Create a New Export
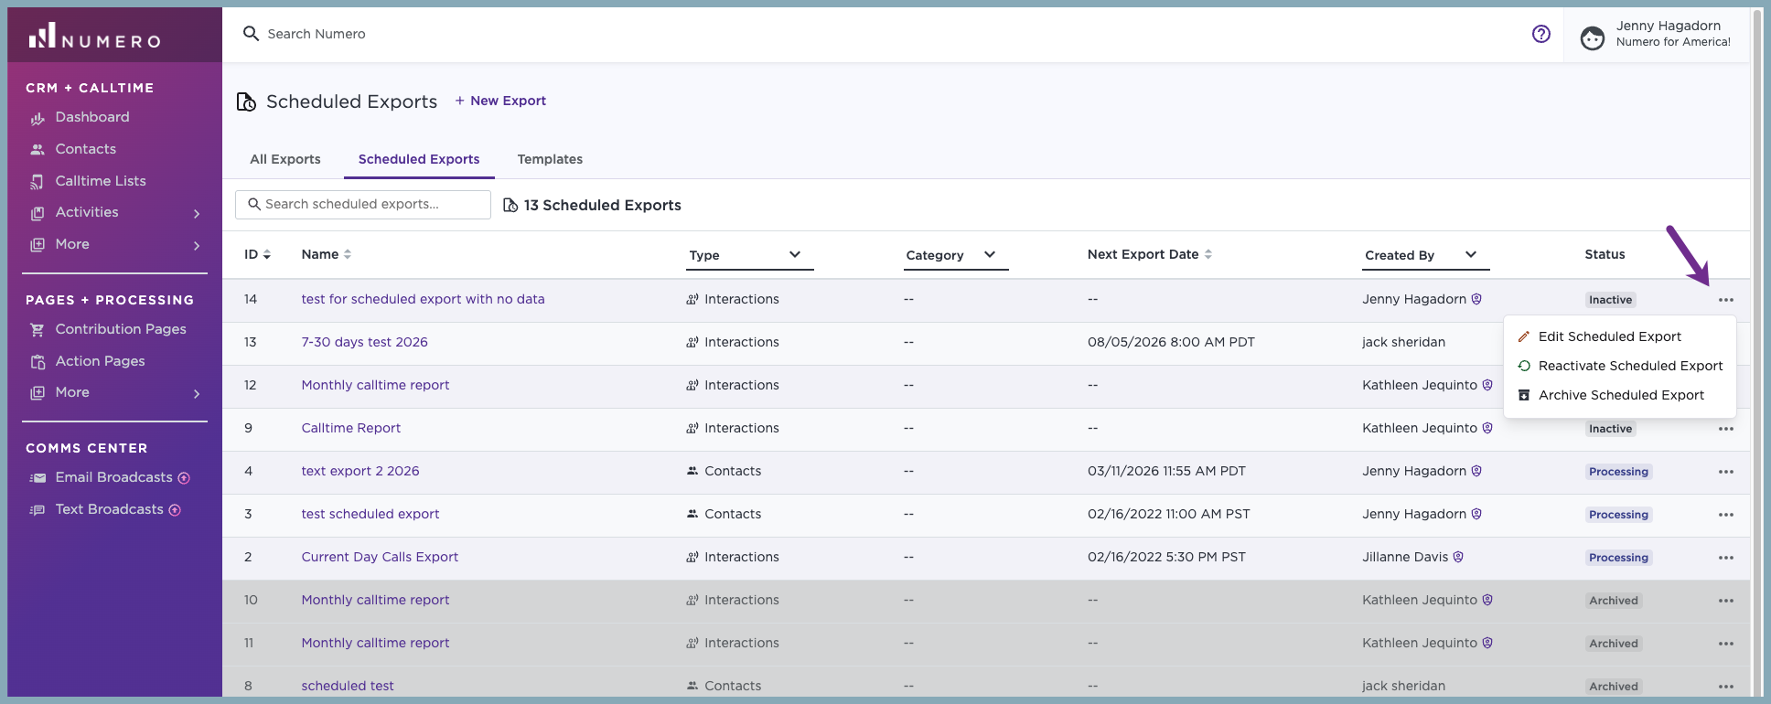Screen dimensions: 1771x704 pyautogui.click(x=500, y=101)
